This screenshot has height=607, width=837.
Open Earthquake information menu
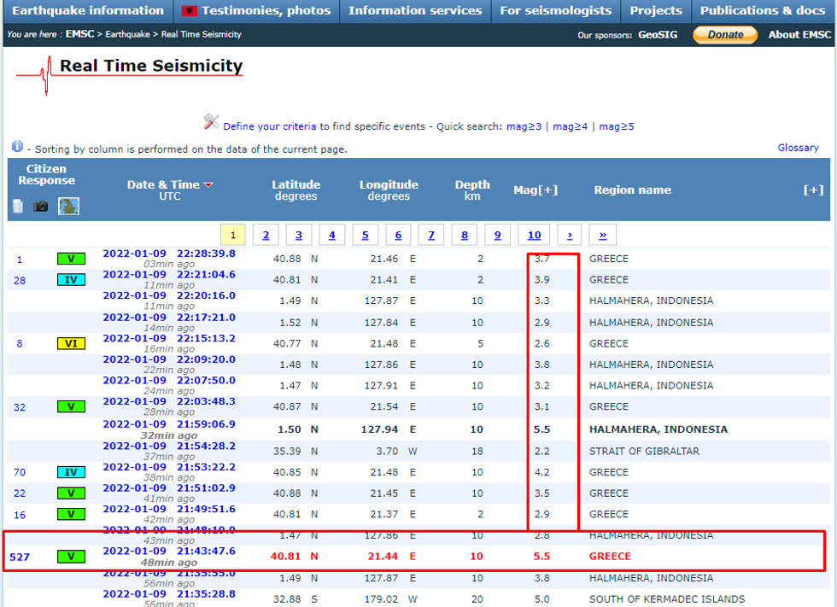click(x=88, y=11)
